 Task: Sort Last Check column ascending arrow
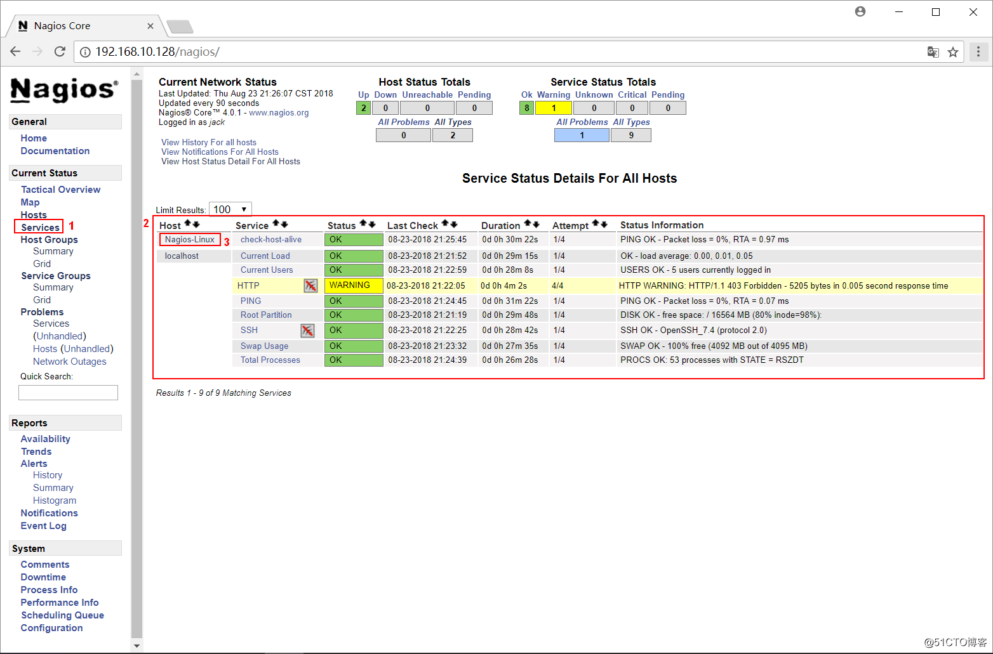[x=445, y=224]
